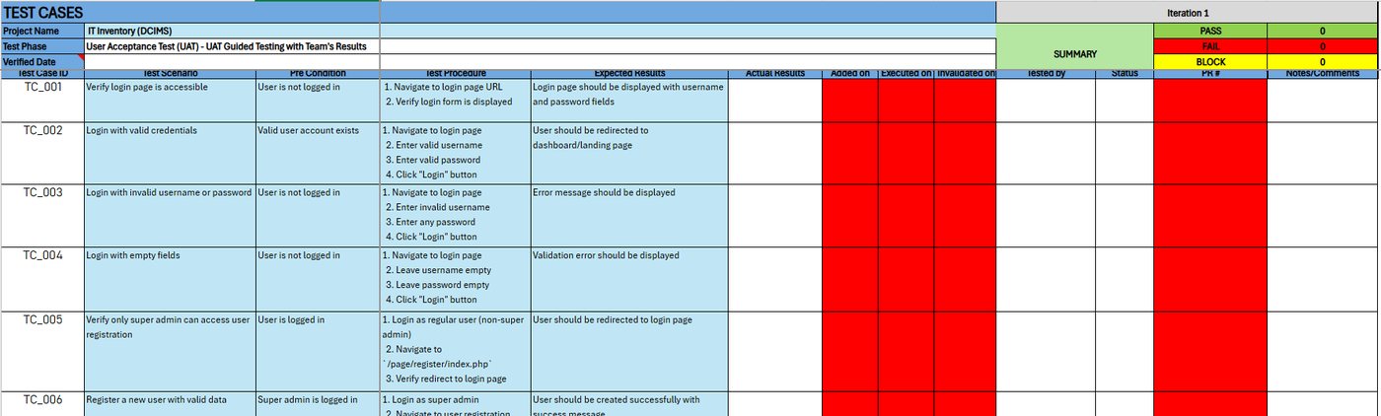Click the Invalidated on column header
Viewport: 1381px width, 416px height.
point(965,74)
